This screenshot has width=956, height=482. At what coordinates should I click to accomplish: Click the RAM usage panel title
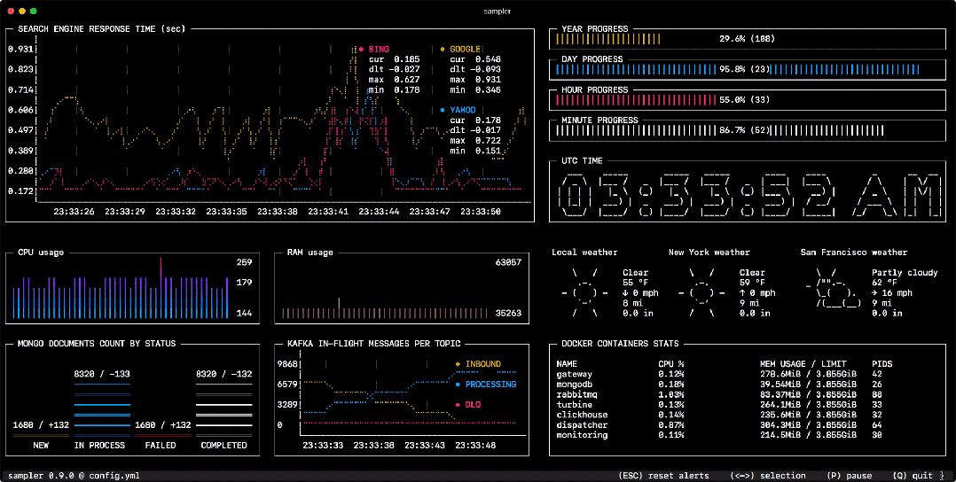click(x=310, y=253)
